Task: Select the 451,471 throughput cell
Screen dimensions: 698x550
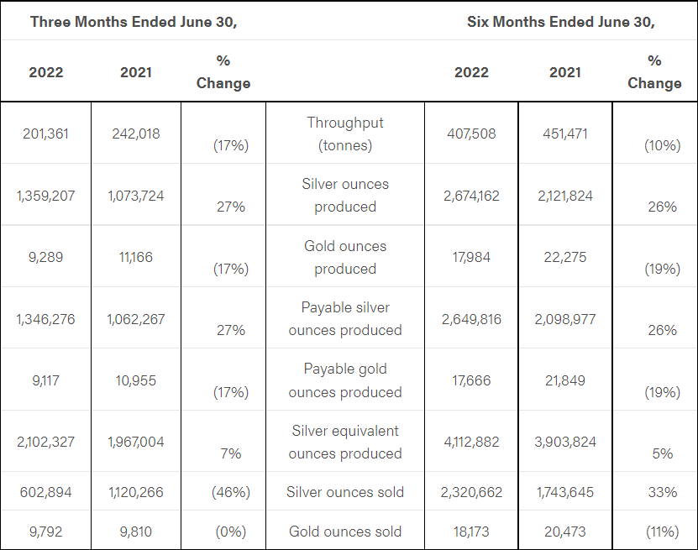Action: point(565,134)
